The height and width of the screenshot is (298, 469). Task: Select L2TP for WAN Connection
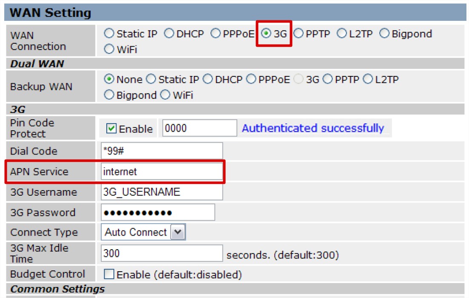(342, 34)
